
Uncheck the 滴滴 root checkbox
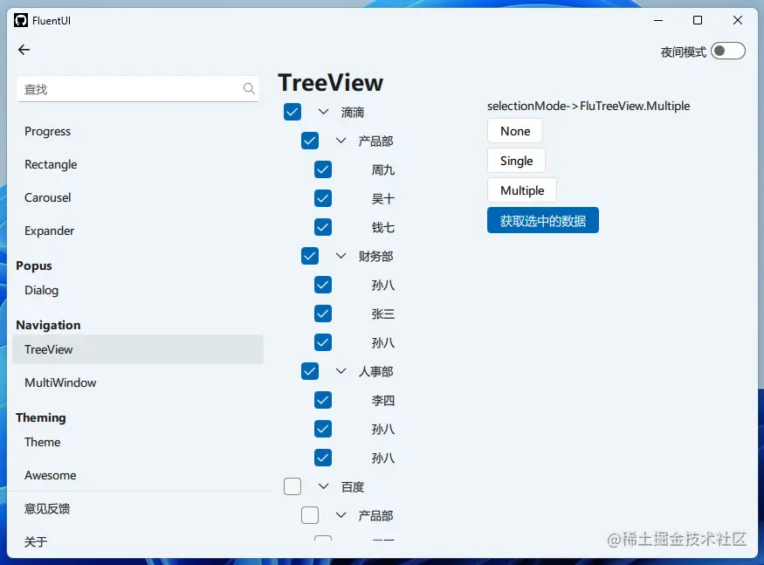292,112
